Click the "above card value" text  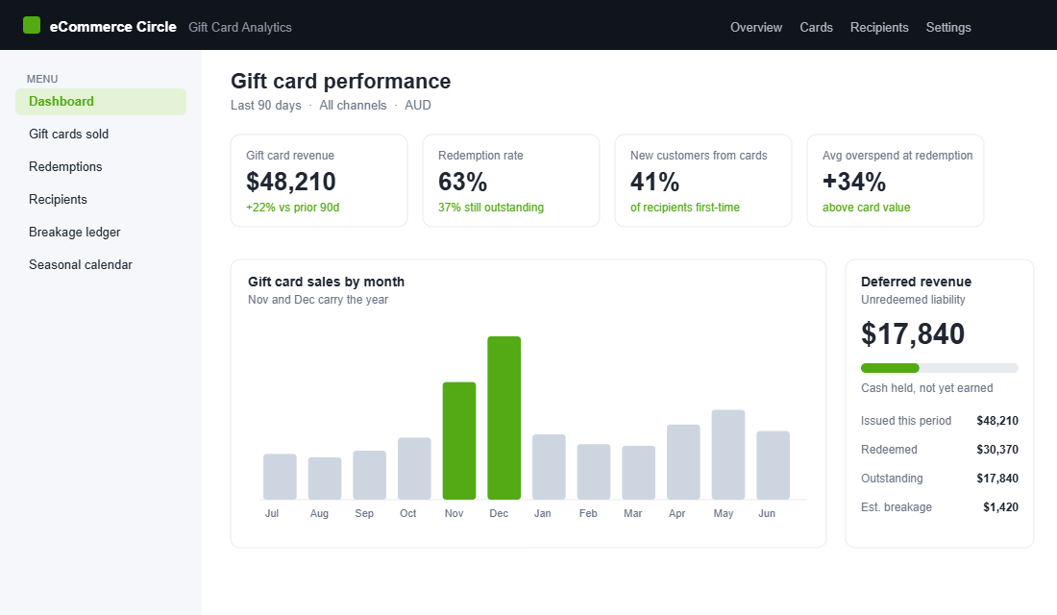pos(866,208)
